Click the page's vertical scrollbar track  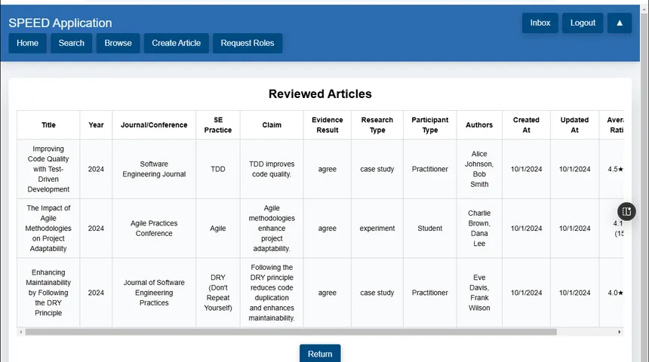coord(644,182)
